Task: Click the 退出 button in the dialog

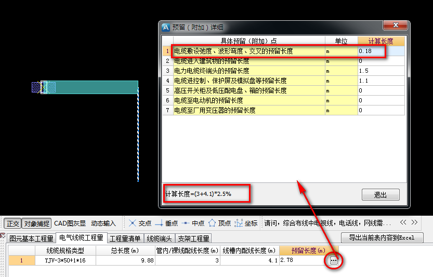Action: click(380, 195)
